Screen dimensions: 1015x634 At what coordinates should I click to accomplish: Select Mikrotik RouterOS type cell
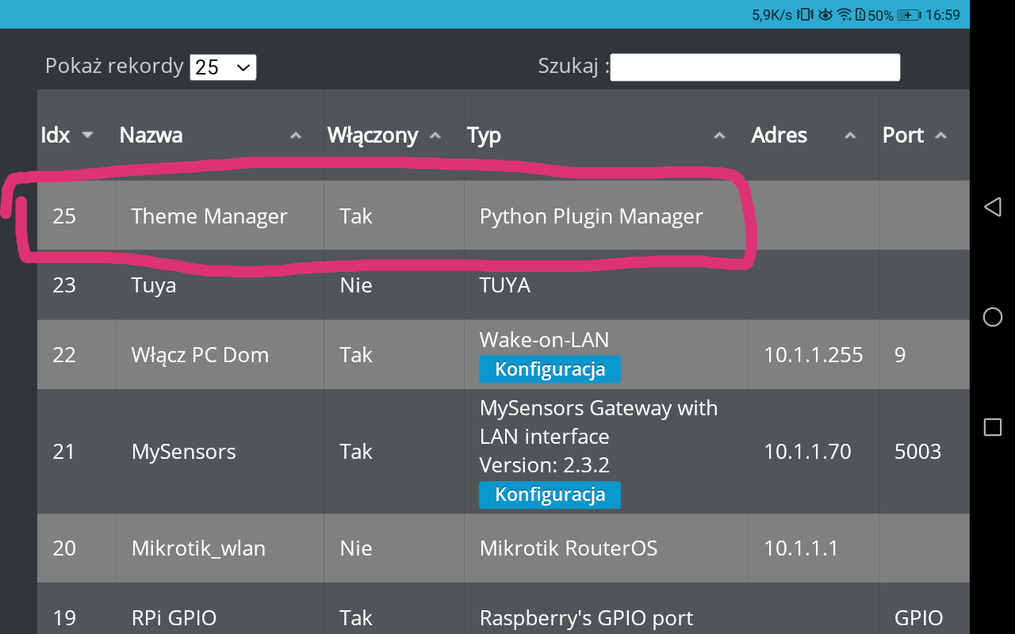[569, 548]
